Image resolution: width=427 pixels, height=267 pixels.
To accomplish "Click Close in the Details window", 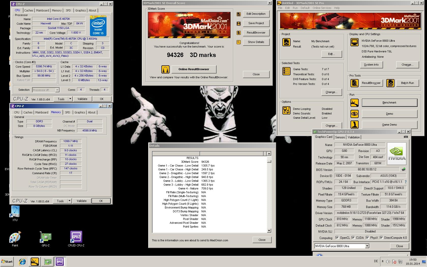I will 262,240.
